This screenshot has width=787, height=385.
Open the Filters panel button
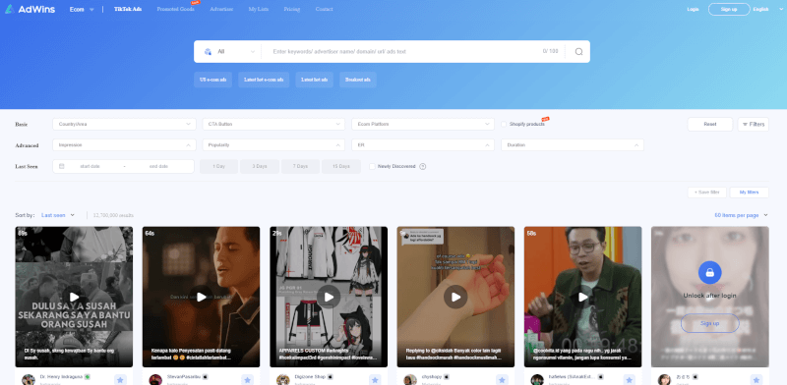tap(753, 125)
